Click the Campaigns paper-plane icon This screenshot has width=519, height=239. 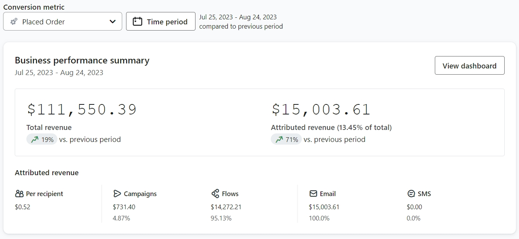[x=117, y=194]
